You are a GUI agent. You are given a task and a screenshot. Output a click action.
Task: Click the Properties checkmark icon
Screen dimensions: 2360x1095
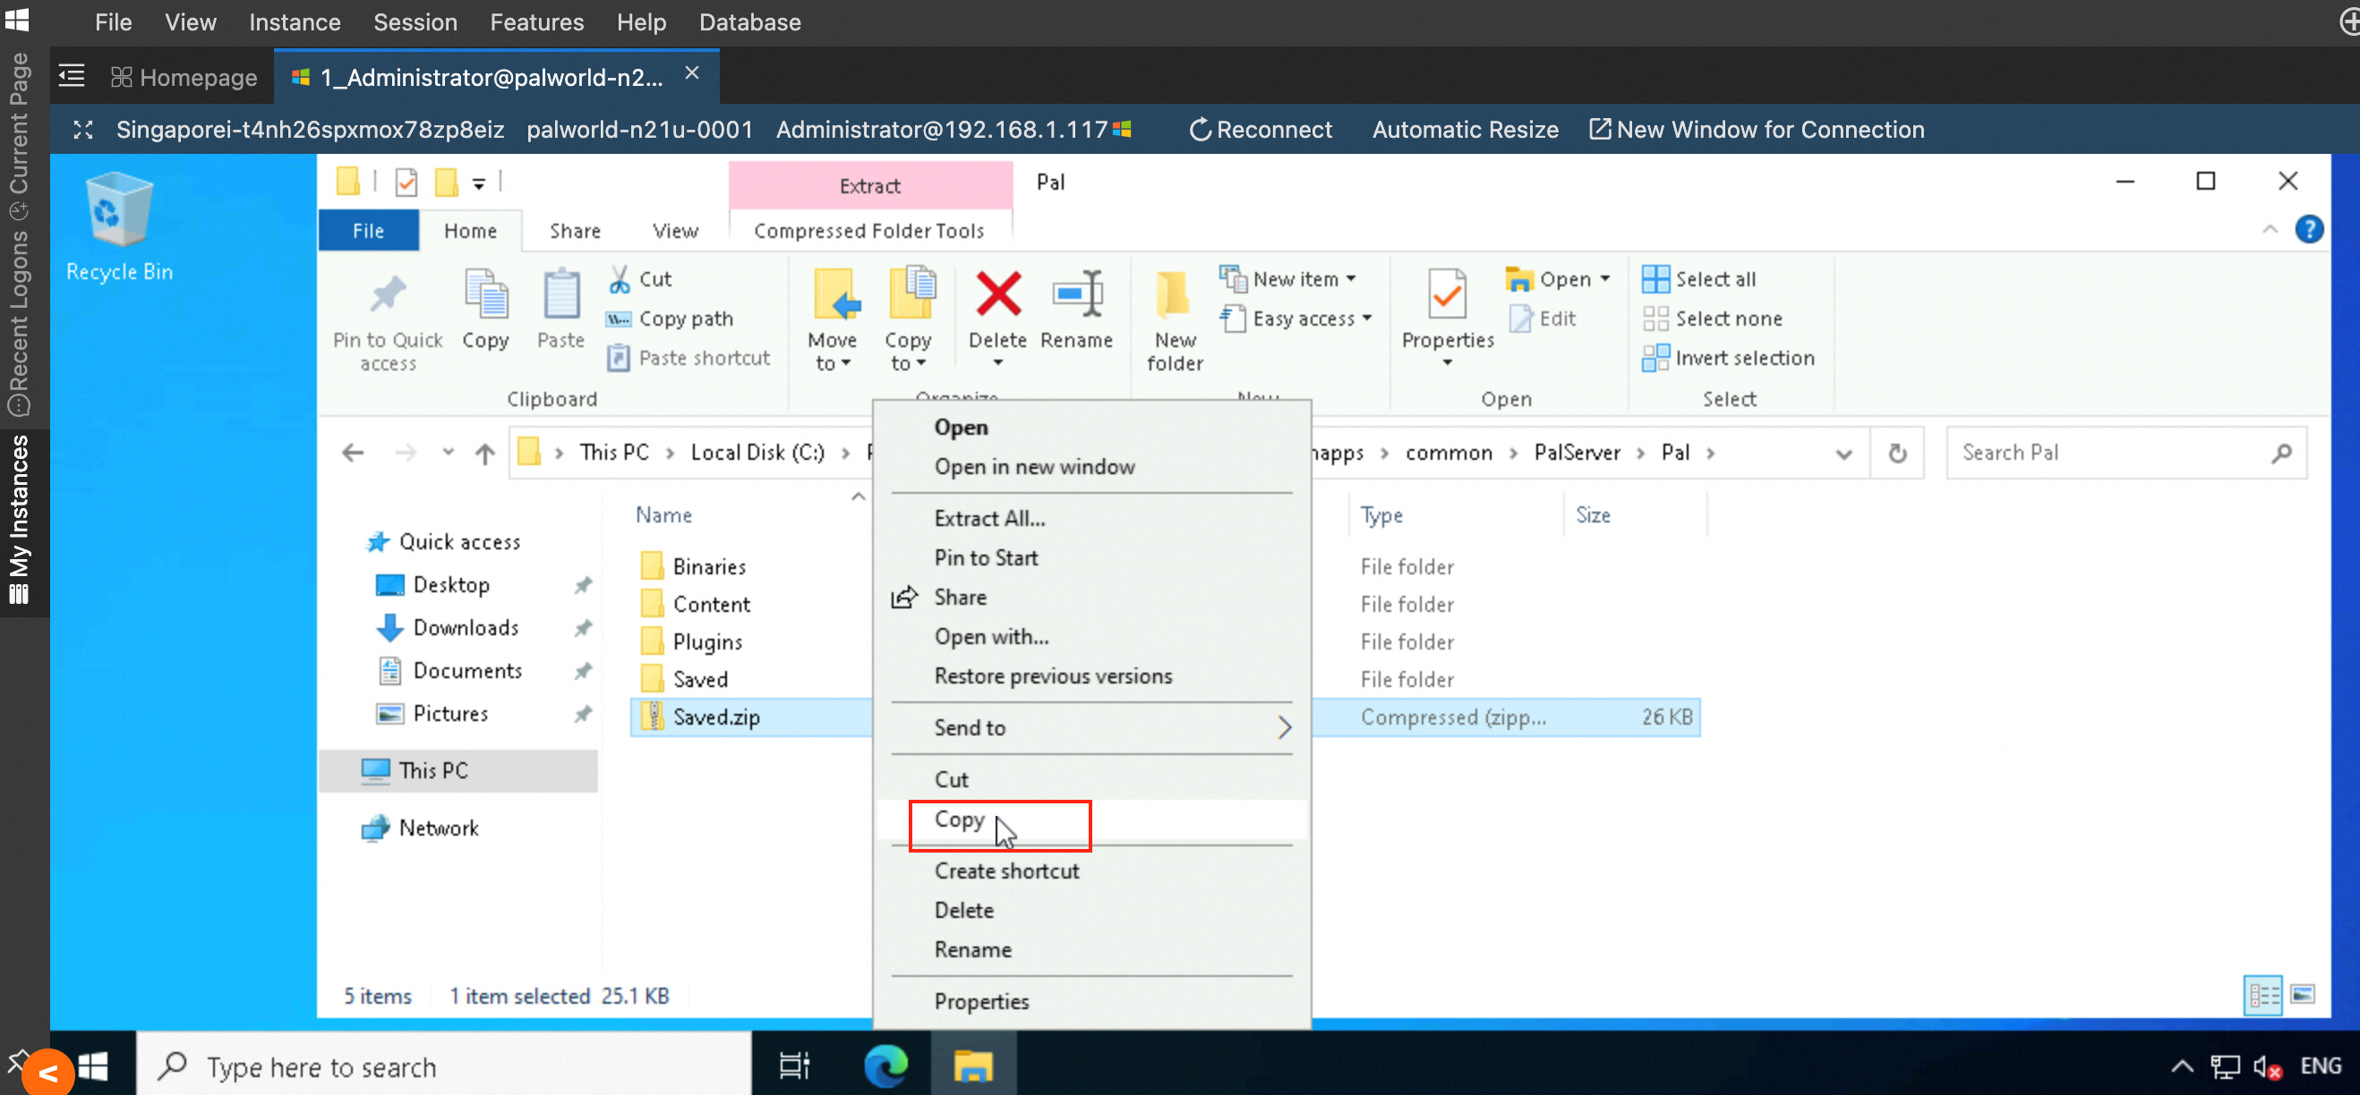(1448, 295)
